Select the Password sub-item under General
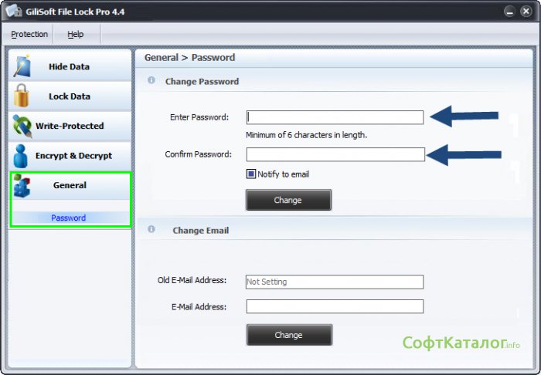The width and height of the screenshot is (541, 375). pyautogui.click(x=69, y=218)
